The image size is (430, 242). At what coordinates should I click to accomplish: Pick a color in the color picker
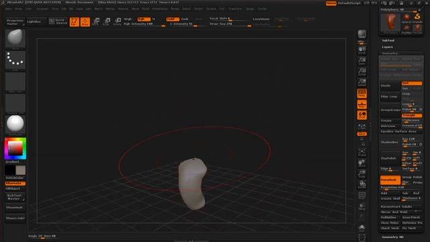15,149
